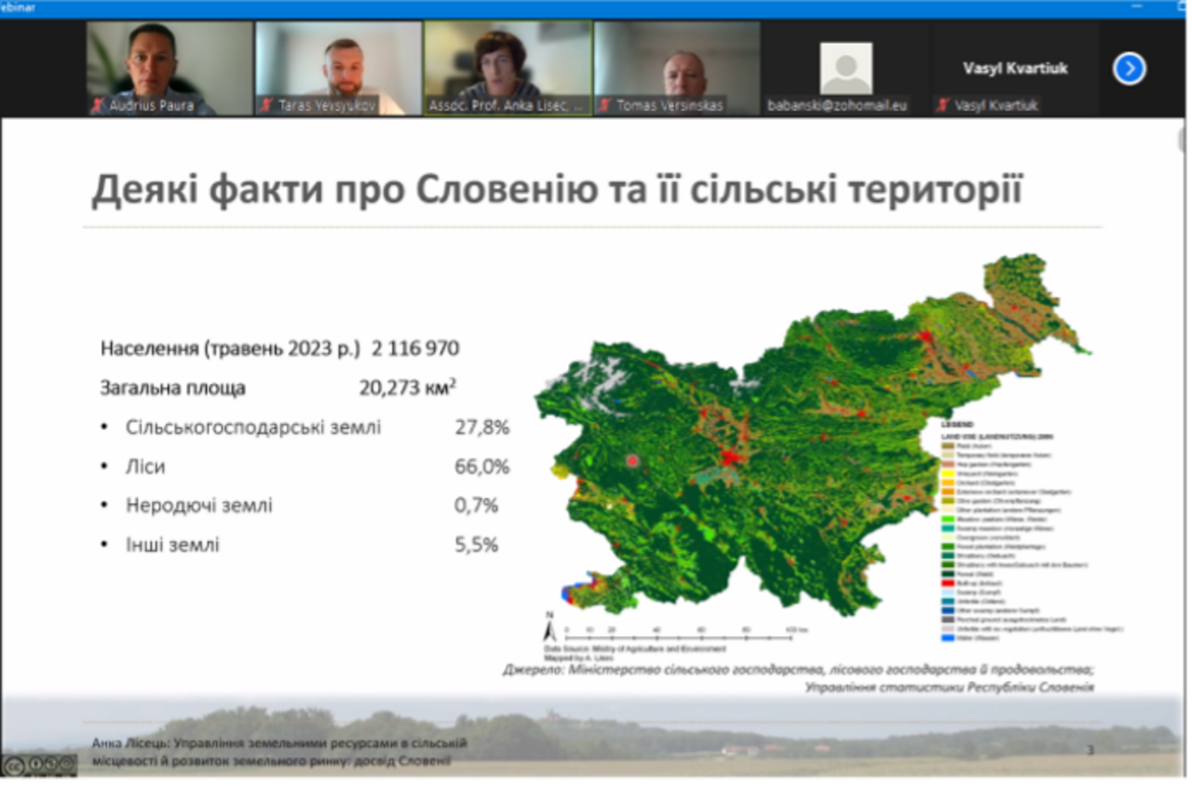This screenshot has width=1192, height=787.
Task: Click the blue Water legend swatch
Action: (x=948, y=640)
